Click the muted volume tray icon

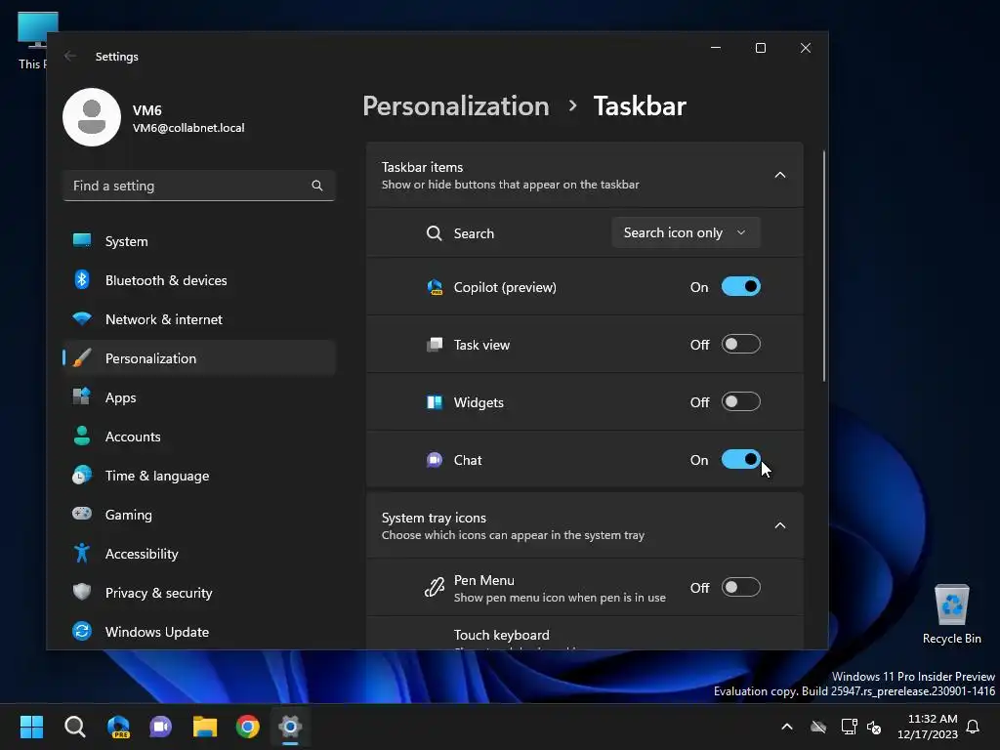click(x=874, y=727)
